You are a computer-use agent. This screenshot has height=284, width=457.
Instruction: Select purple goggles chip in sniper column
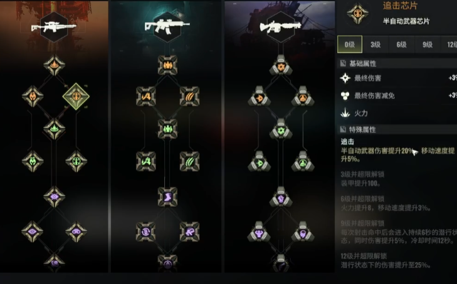[x=76, y=231]
